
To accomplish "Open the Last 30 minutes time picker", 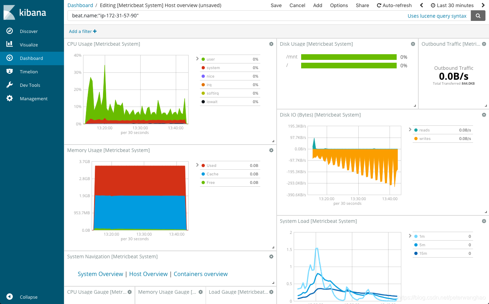I will pos(452,5).
